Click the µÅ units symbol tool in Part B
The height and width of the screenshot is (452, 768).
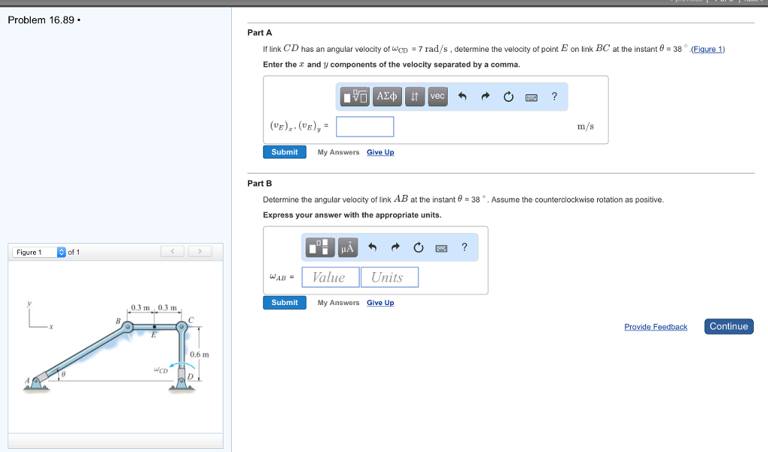346,247
